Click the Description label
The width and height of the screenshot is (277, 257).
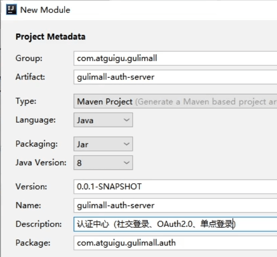pyautogui.click(x=38, y=224)
